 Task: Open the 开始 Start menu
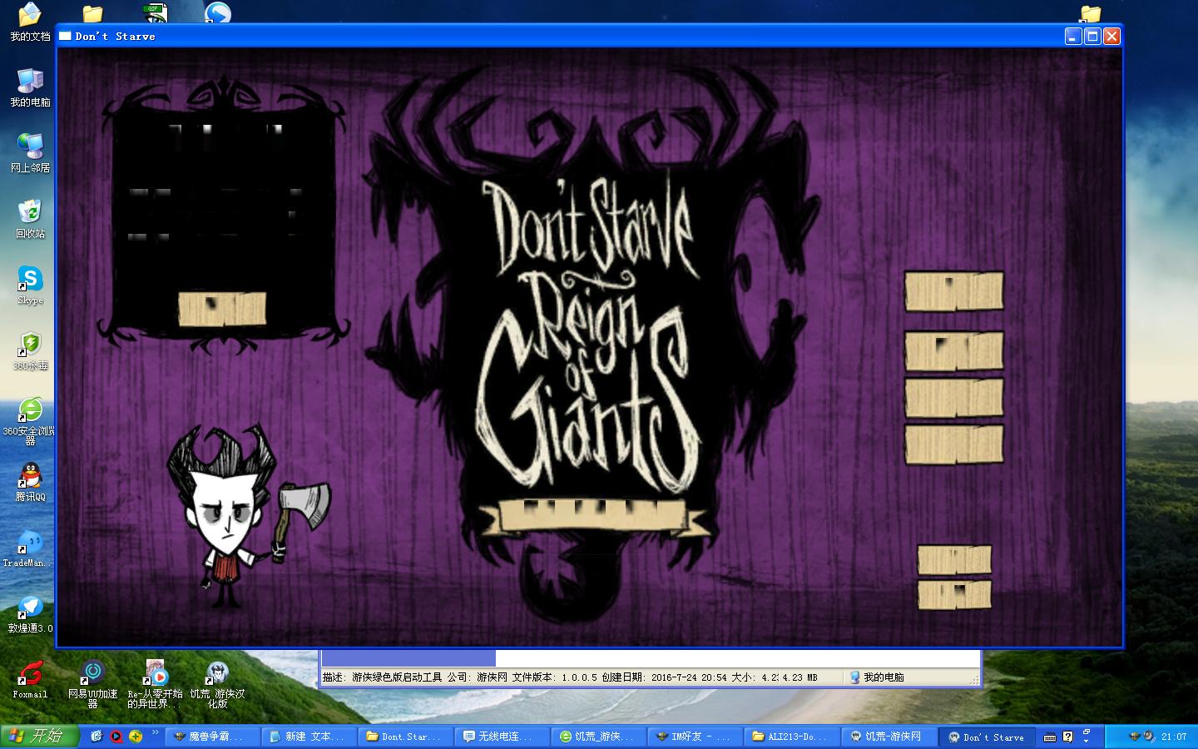pos(40,737)
